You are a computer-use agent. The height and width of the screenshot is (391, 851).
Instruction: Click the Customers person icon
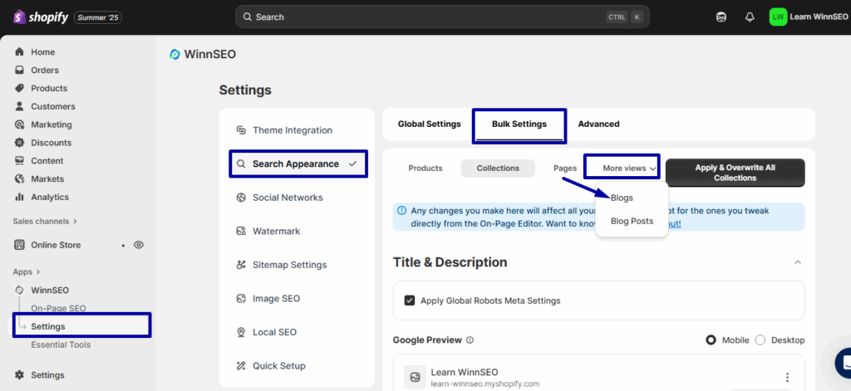[20, 106]
